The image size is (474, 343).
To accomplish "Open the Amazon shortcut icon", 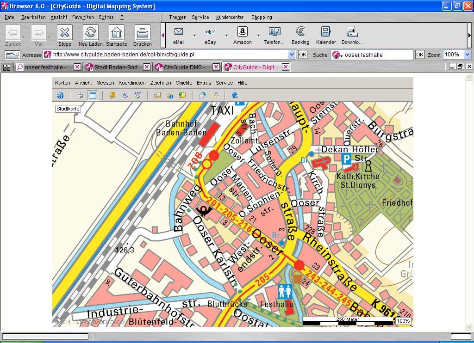I will pyautogui.click(x=242, y=32).
